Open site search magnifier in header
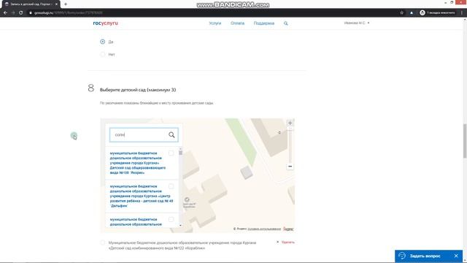The image size is (467, 263). coord(285,23)
